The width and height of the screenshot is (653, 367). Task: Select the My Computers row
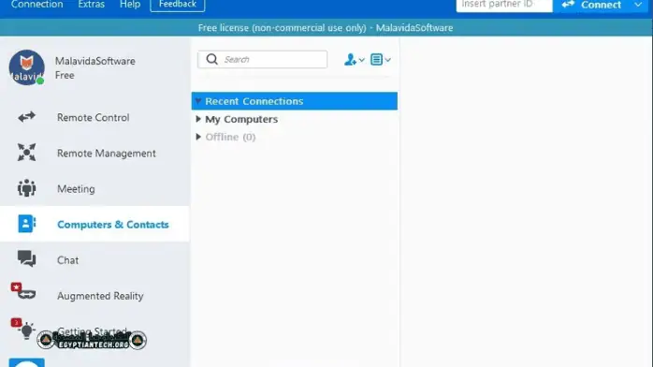295,119
